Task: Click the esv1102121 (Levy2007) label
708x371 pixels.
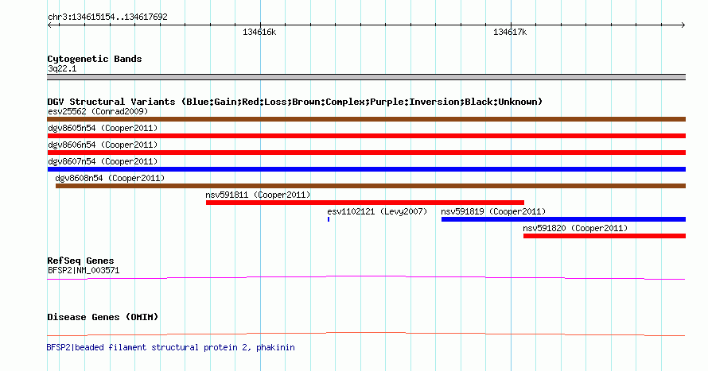Action: click(x=377, y=211)
